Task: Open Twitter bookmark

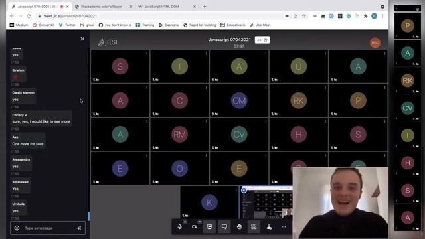Action: click(x=67, y=25)
